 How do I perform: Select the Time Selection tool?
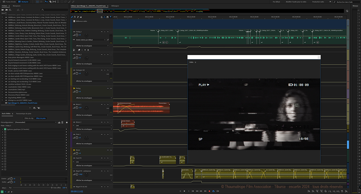(58, 2)
